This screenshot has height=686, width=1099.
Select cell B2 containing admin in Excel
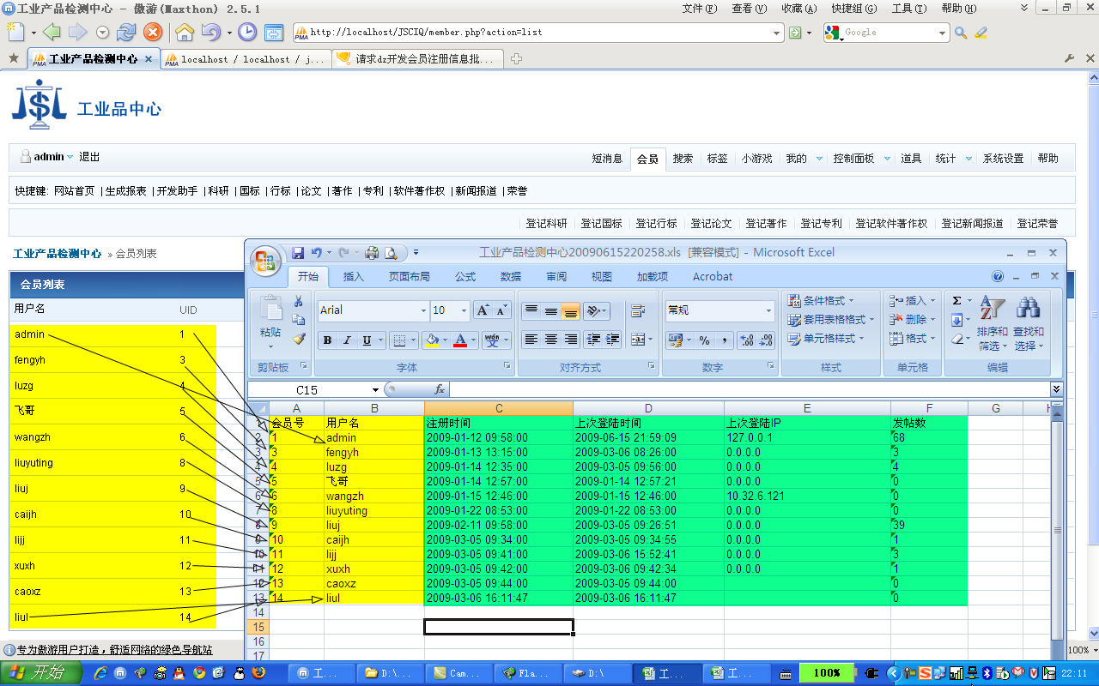coord(373,438)
